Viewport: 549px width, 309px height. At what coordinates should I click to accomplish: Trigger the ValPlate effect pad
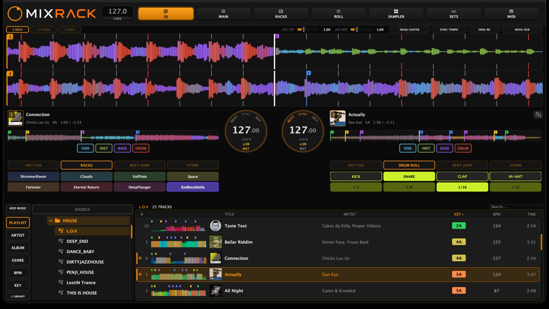tap(140, 176)
